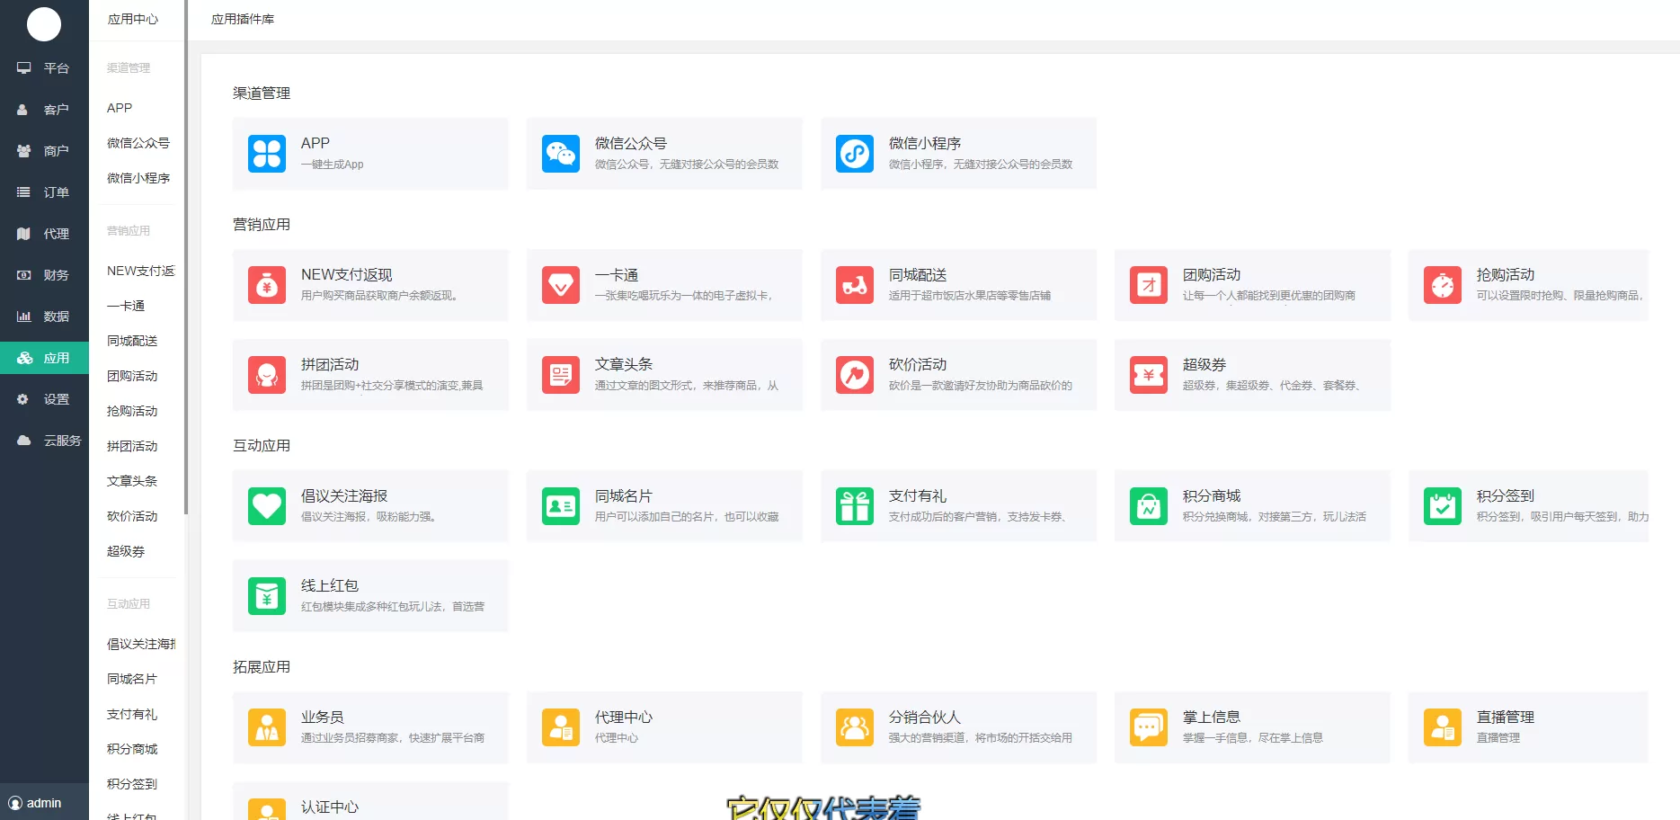The image size is (1680, 820).
Task: Click the 财务 sidebar icon
Action: pyautogui.click(x=22, y=274)
